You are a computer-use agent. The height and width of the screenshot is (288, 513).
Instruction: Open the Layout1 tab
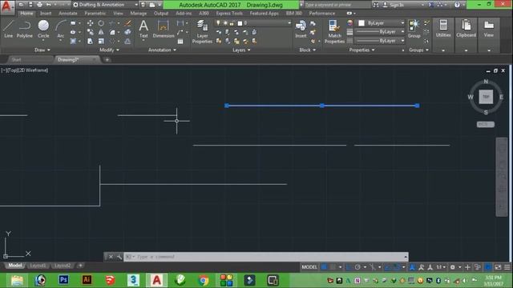[x=38, y=266]
